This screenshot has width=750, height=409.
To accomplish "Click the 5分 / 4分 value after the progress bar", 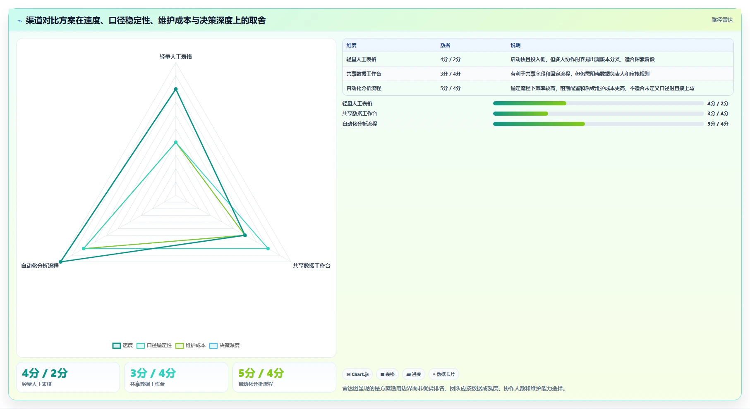I will point(718,124).
